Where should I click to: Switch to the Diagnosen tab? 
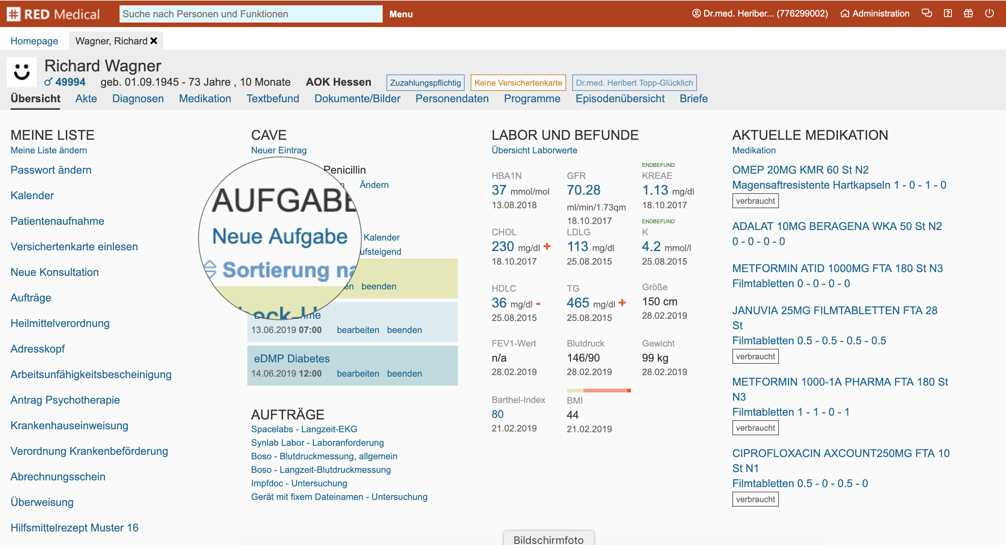(138, 98)
